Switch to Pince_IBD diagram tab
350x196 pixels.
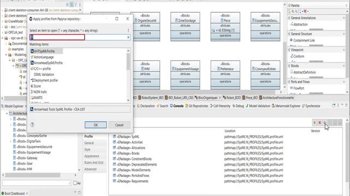pos(250,98)
